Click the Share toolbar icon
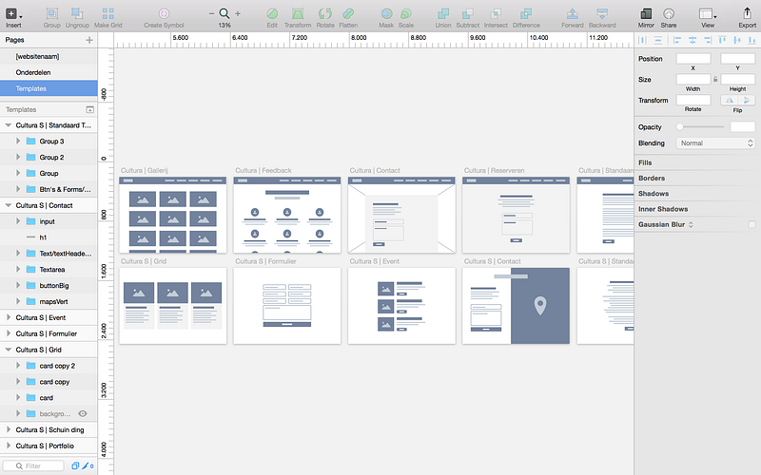The height and width of the screenshot is (475, 761). pyautogui.click(x=669, y=13)
